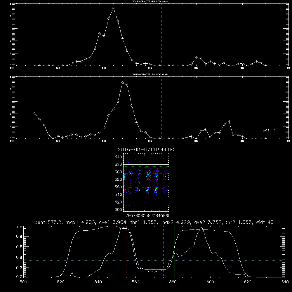Screen dimensions: 292x292
Task: Click 'widt 40' in bottom plot title
Action: (265, 222)
